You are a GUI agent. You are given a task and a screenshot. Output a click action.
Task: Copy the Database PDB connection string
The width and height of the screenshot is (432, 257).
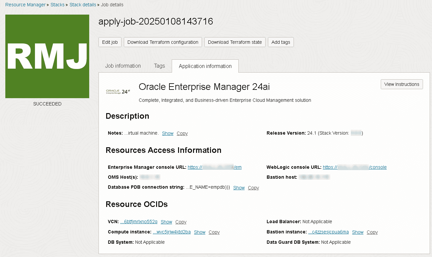[x=253, y=188]
